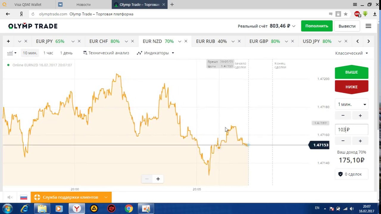Image resolution: width=381 pixels, height=214 pixels.
Task: Decrease investment amount with minus
Action: point(343,141)
